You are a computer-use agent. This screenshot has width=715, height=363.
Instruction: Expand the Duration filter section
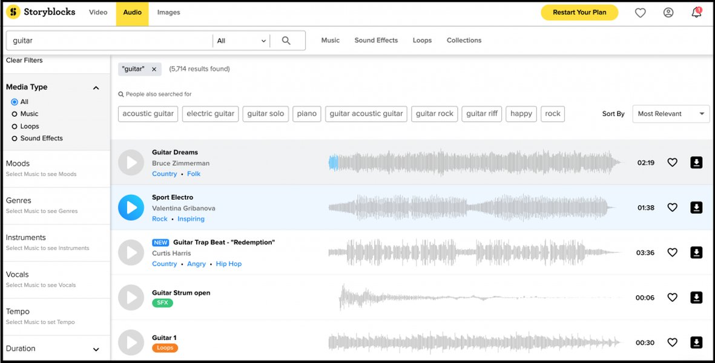(x=96, y=349)
